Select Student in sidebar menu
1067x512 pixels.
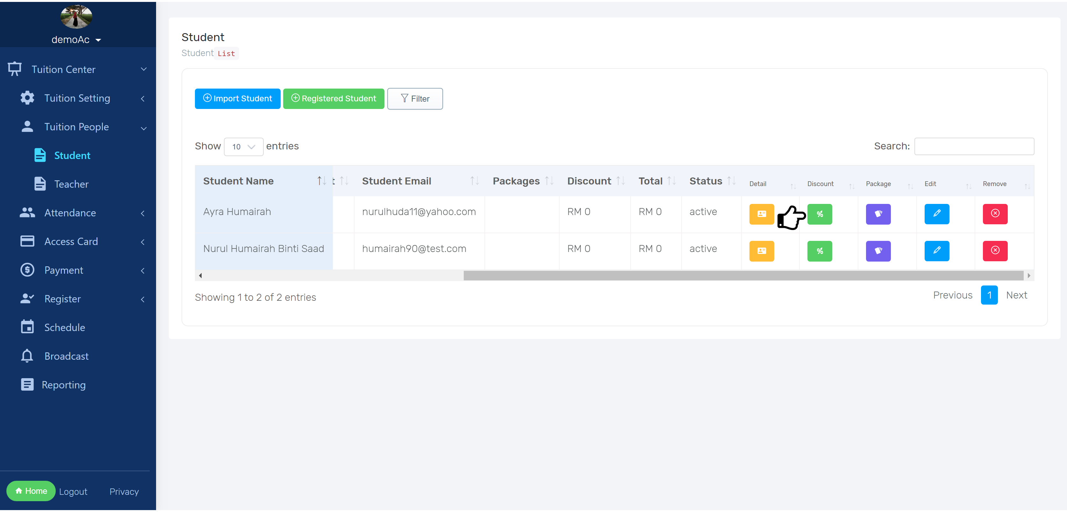click(72, 155)
